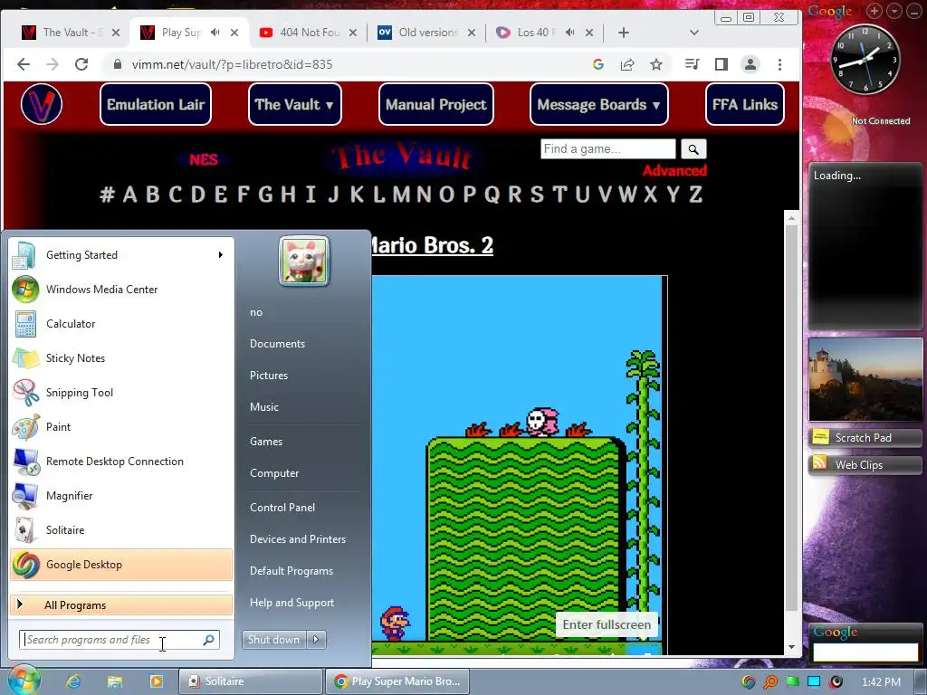Launch Google Desktop from Start menu
Viewport: 927px width, 695px height.
tap(121, 565)
